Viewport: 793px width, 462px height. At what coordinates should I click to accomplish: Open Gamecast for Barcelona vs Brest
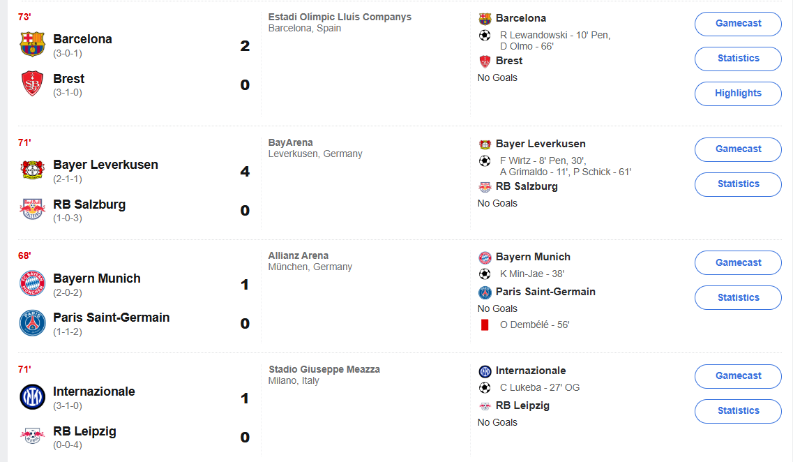738,24
